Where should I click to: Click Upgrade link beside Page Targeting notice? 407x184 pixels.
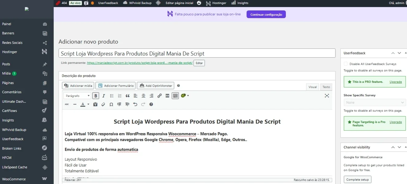pyautogui.click(x=396, y=122)
